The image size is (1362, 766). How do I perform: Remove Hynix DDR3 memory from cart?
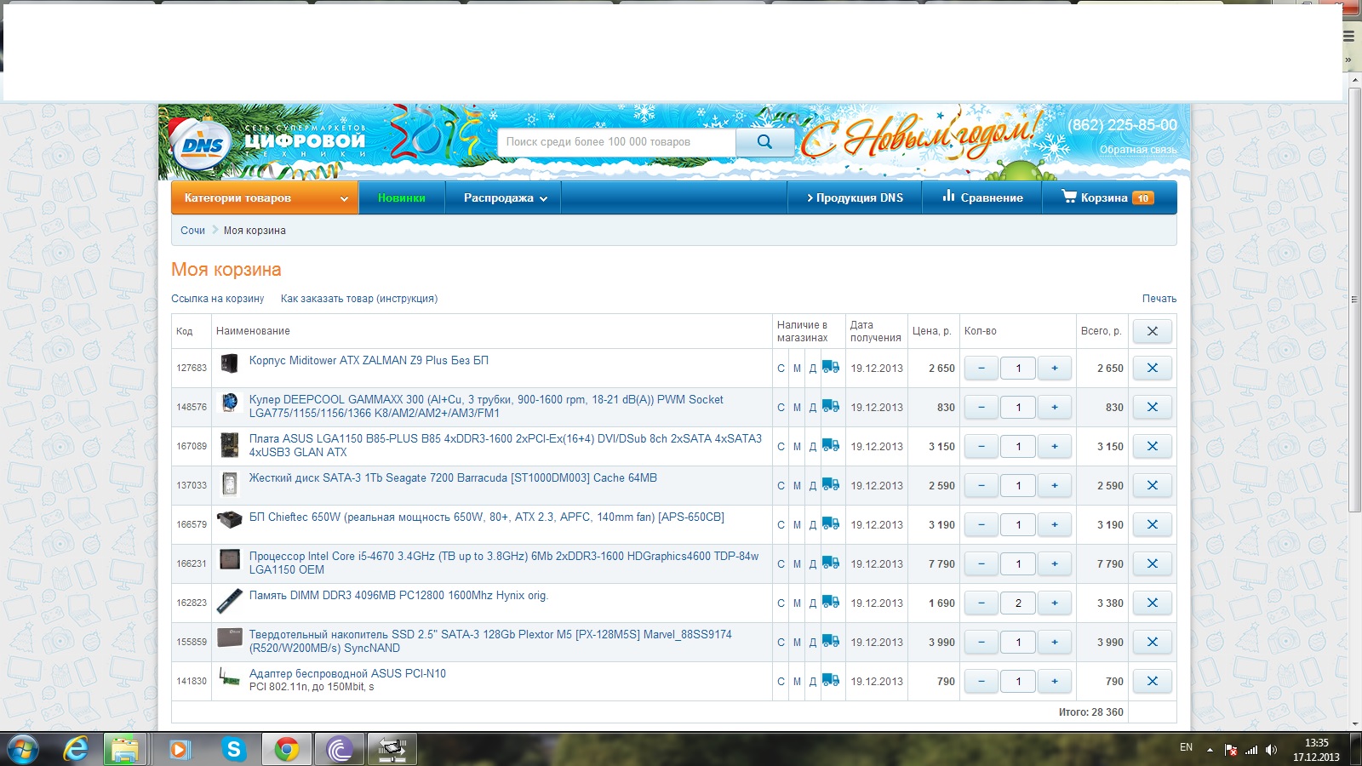pyautogui.click(x=1152, y=603)
